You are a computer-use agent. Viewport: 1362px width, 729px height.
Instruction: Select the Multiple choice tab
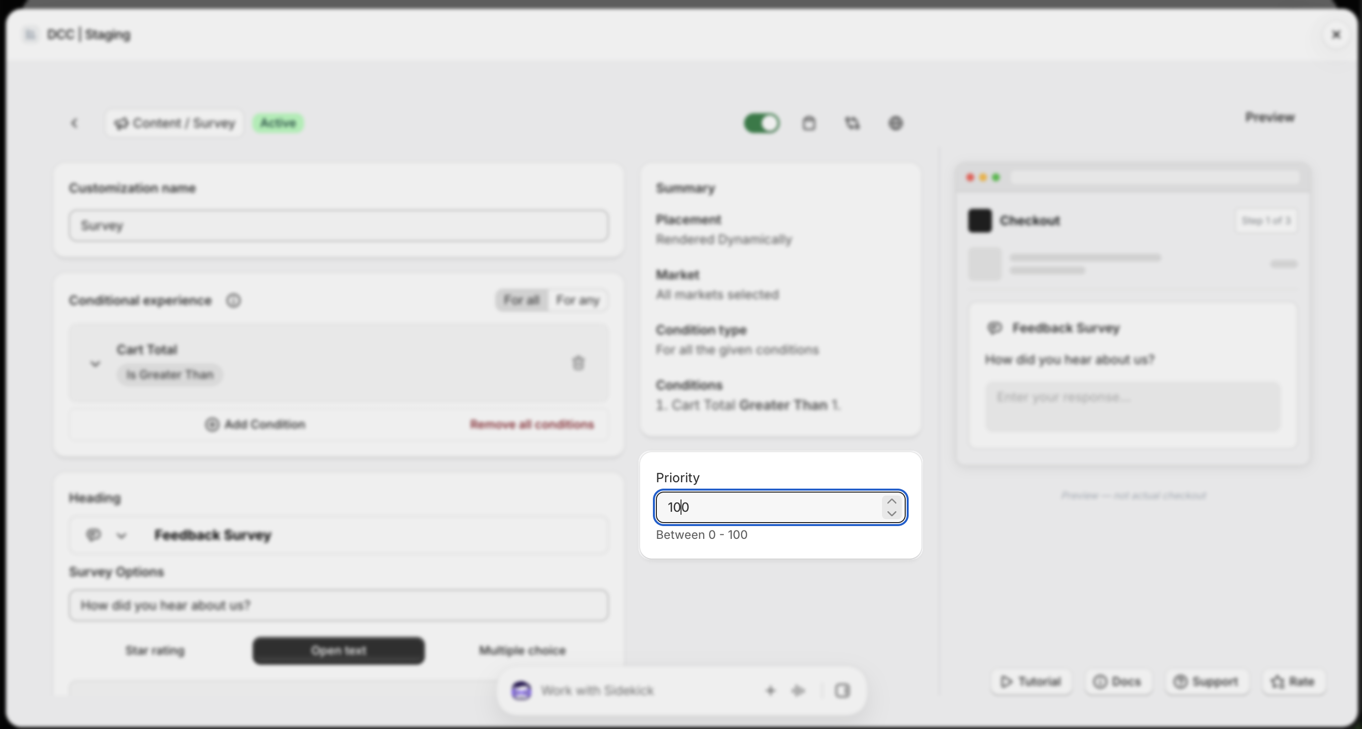[x=522, y=651]
